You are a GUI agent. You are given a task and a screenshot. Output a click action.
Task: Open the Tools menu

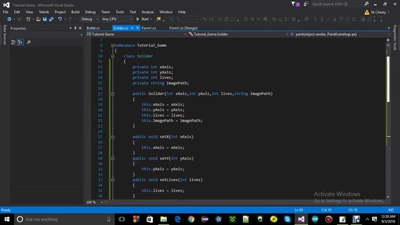119,12
